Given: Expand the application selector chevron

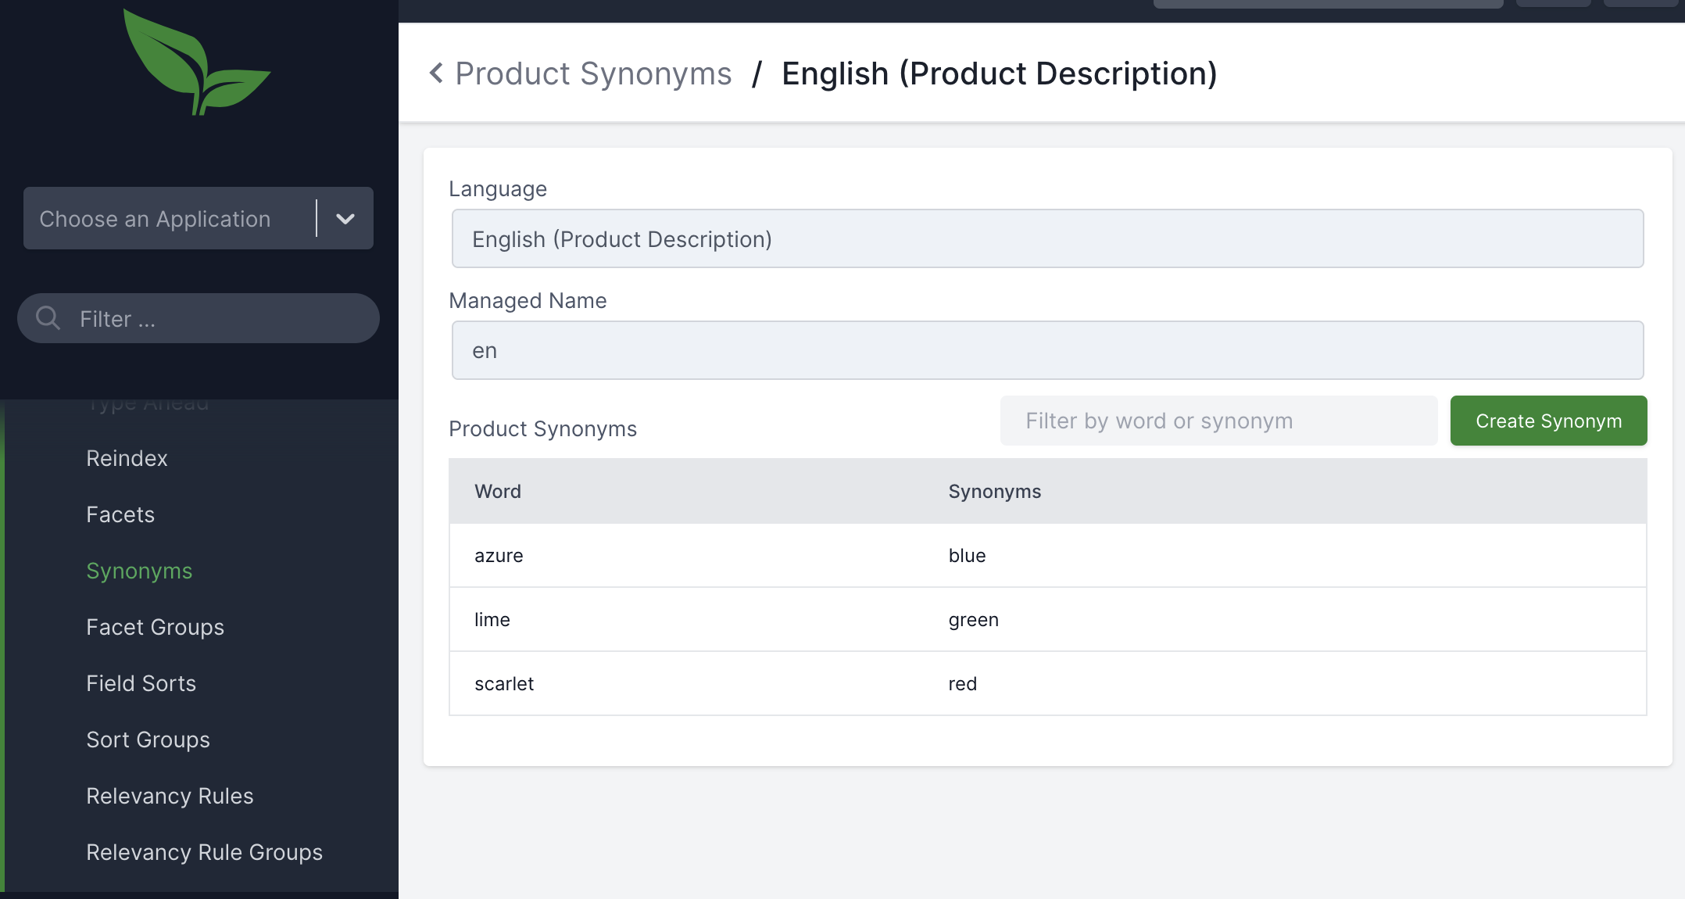Looking at the screenshot, I should point(345,219).
